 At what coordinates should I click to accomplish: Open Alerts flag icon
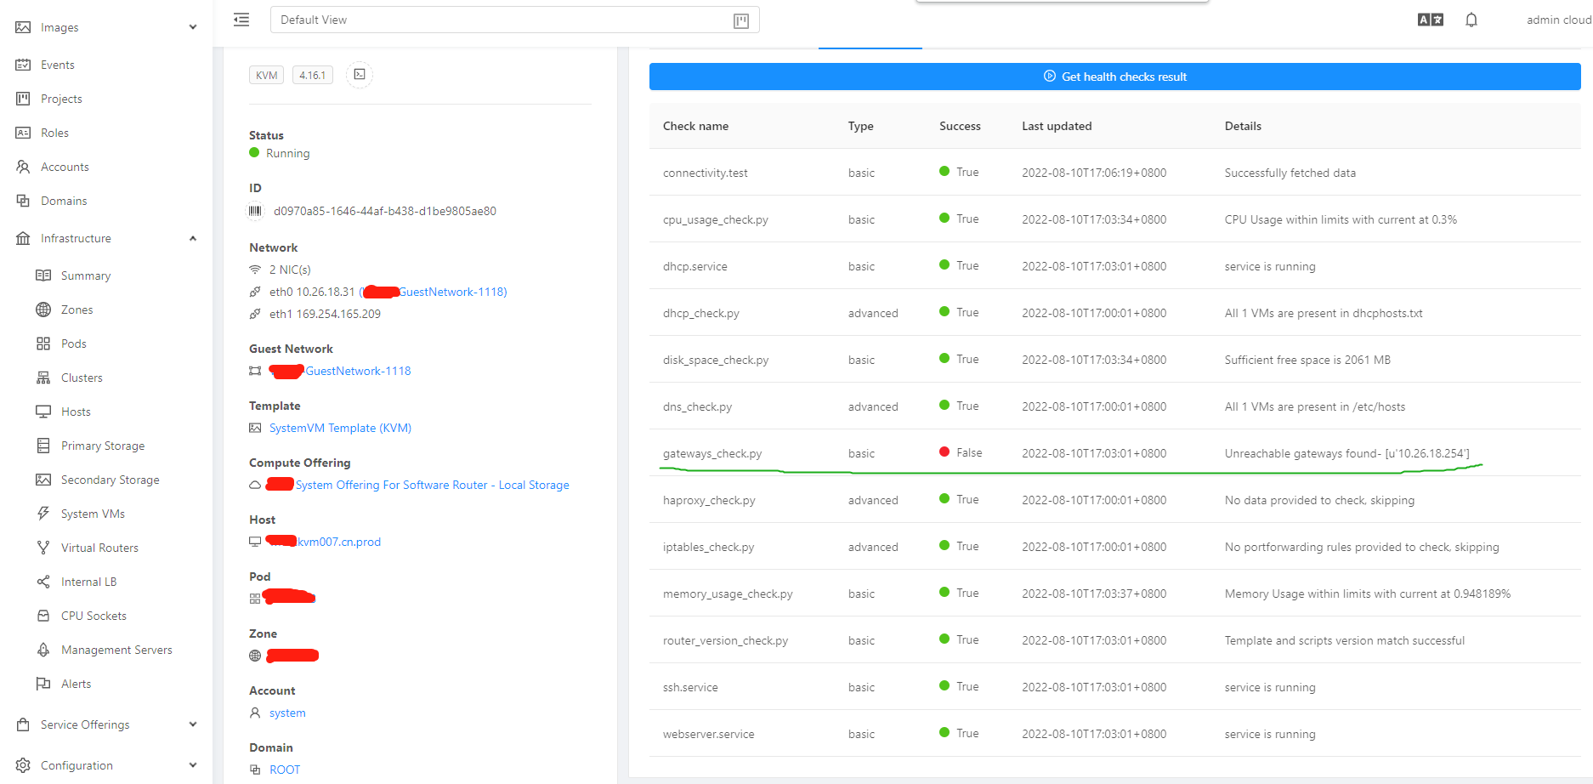pos(43,684)
